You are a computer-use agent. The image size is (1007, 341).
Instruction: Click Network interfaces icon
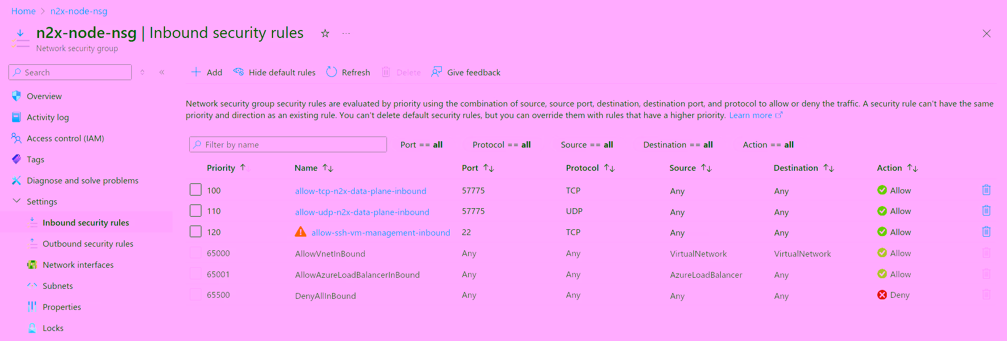click(x=32, y=265)
